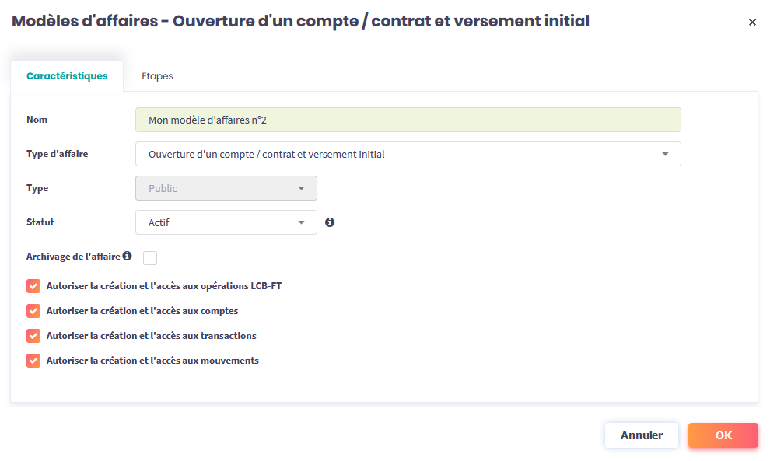Close the Modèles d'affaires dialog with X
The width and height of the screenshot is (770, 461).
click(752, 23)
